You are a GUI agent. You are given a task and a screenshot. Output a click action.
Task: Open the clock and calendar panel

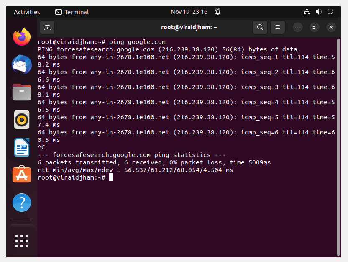[189, 12]
